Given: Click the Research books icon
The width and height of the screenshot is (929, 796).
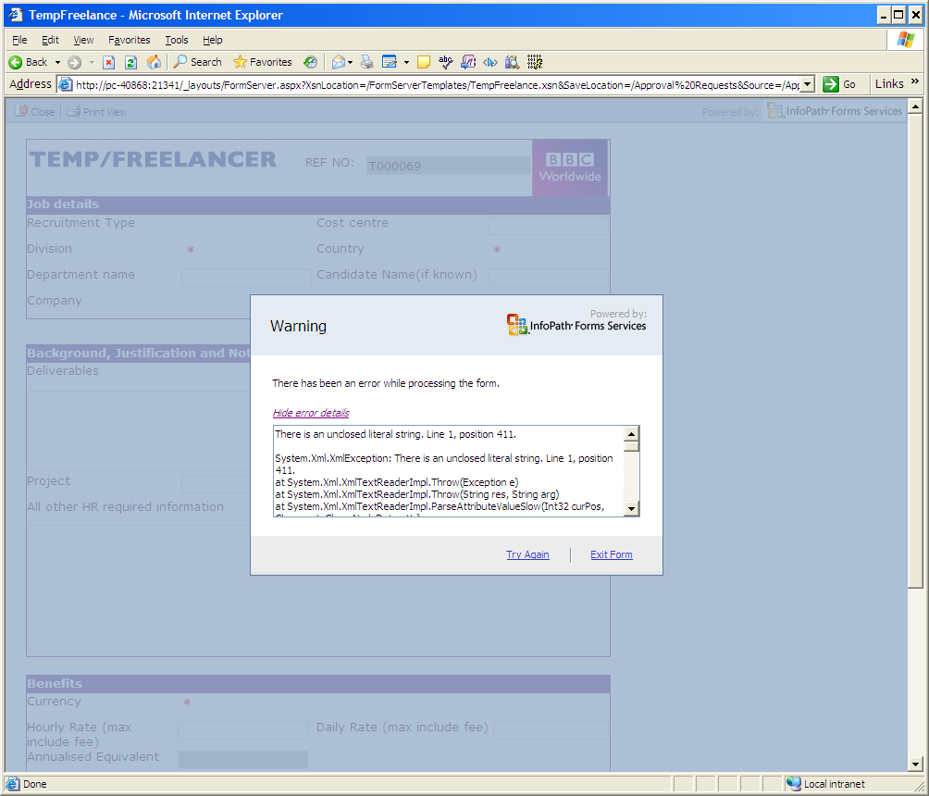Looking at the screenshot, I should [512, 62].
